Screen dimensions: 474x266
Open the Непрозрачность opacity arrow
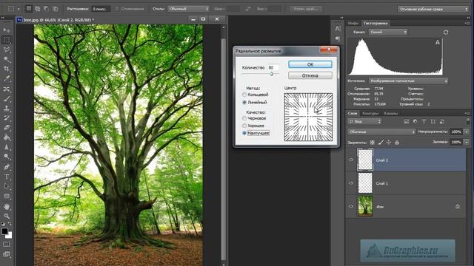point(467,132)
